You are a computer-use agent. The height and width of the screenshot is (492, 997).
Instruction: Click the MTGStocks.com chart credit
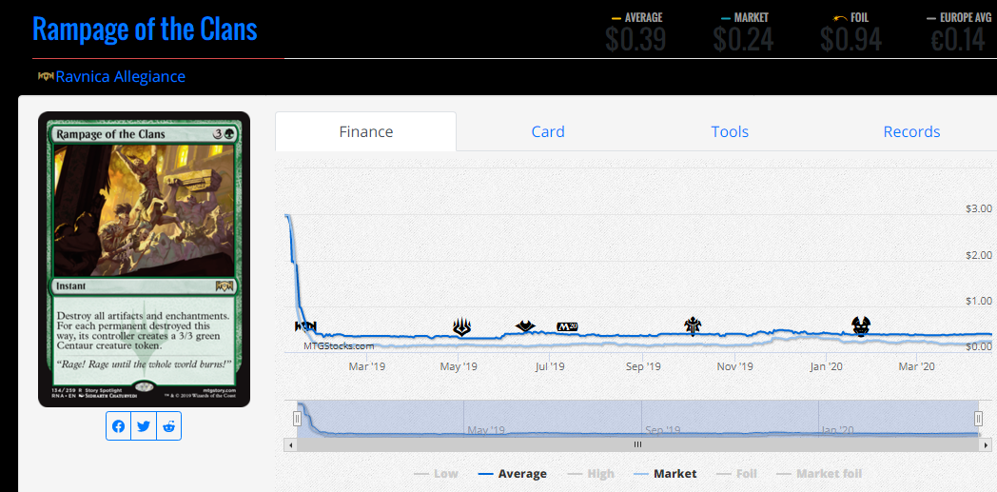click(339, 346)
